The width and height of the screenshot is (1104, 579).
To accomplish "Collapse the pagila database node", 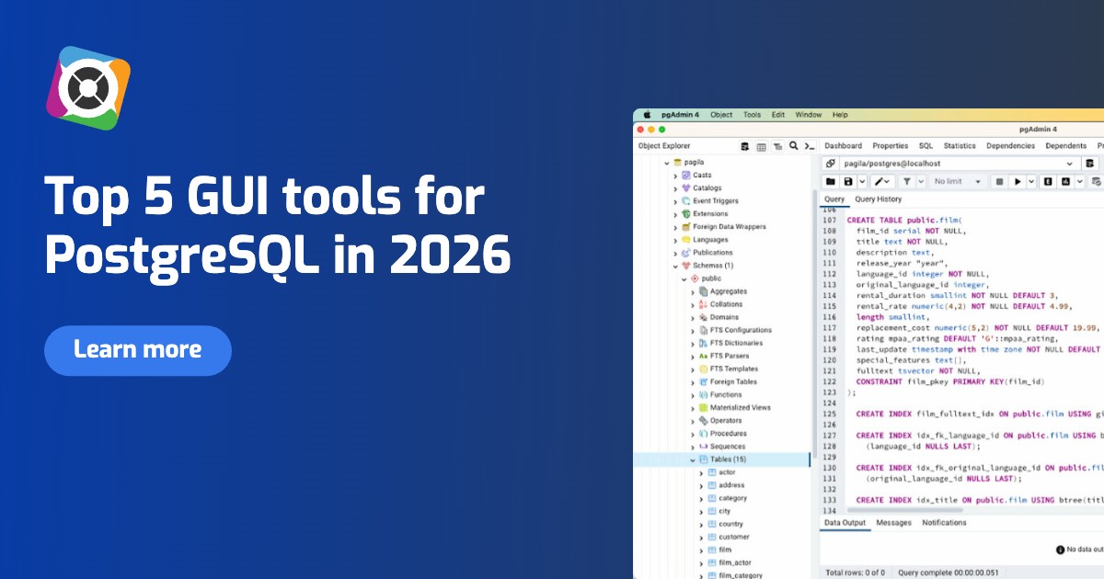I will tap(665, 162).
